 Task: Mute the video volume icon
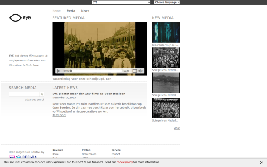click(141, 71)
